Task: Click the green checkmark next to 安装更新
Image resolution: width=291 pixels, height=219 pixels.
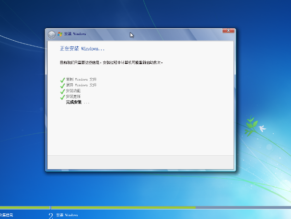Action: [62, 97]
